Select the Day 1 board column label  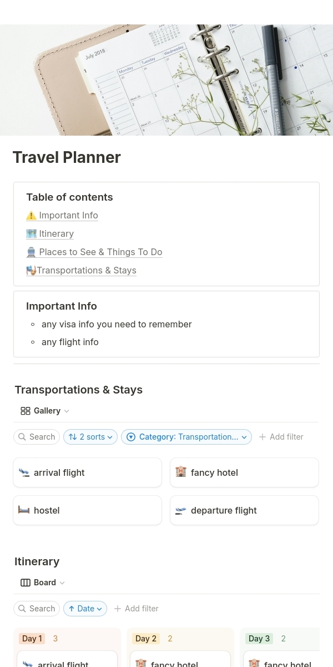(x=32, y=639)
